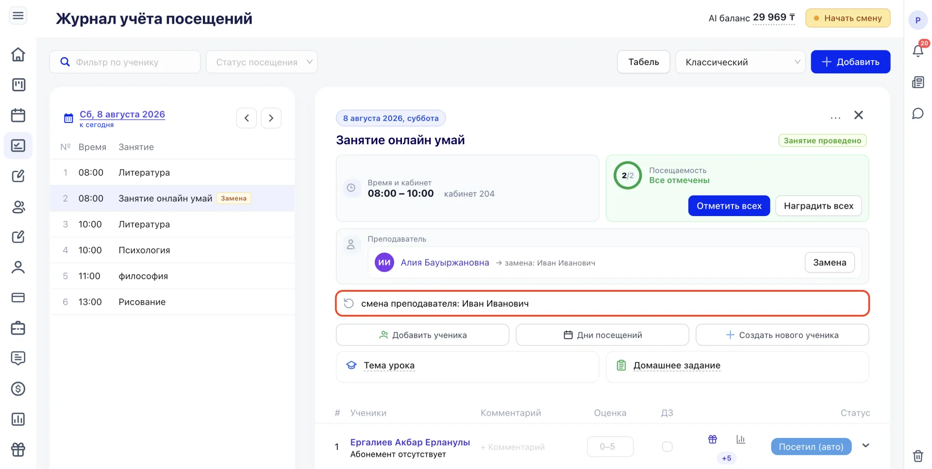Open the single user sidebar icon
This screenshot has height=469, width=932.
(x=18, y=267)
